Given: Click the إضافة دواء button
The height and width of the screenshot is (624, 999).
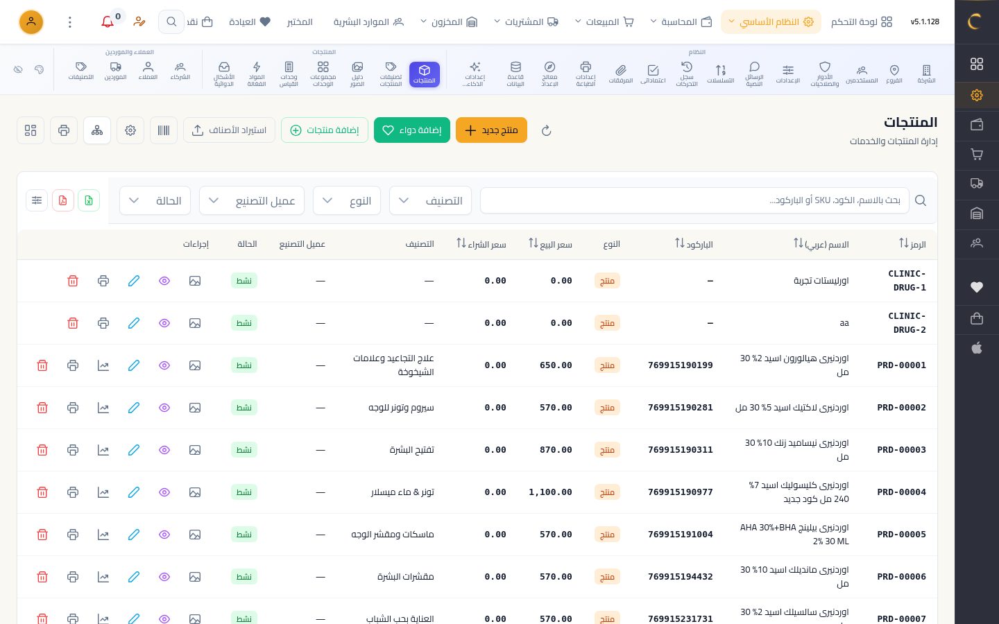Looking at the screenshot, I should 412,130.
